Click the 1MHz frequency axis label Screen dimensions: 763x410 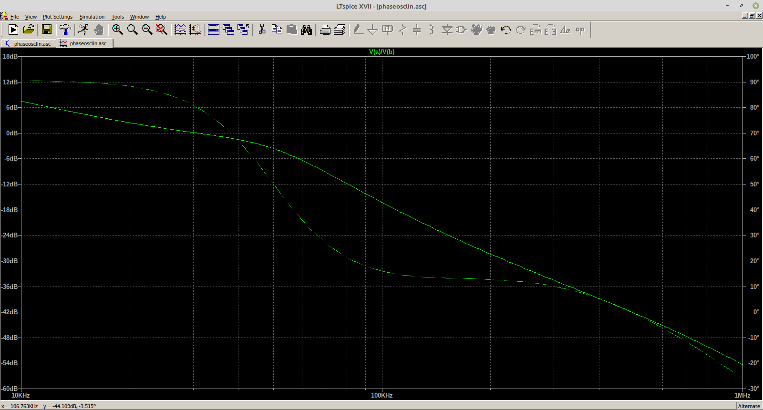(742, 395)
